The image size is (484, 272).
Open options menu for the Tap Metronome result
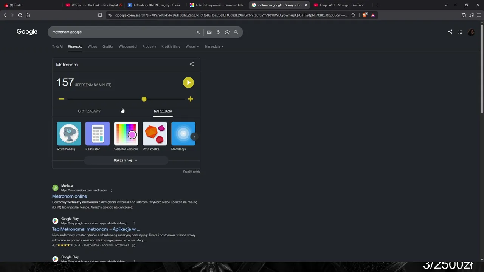coord(134,223)
